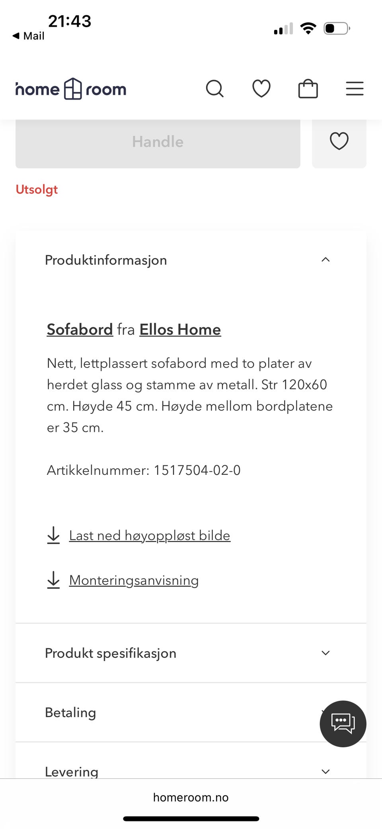Open the Ellos Home link
Image resolution: width=382 pixels, height=829 pixels.
[x=180, y=329]
